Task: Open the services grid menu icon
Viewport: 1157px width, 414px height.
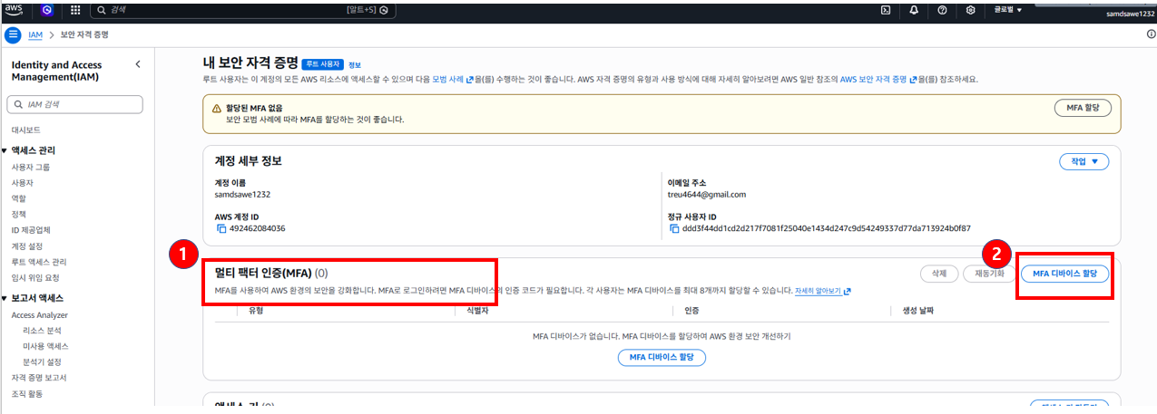Action: coord(74,10)
